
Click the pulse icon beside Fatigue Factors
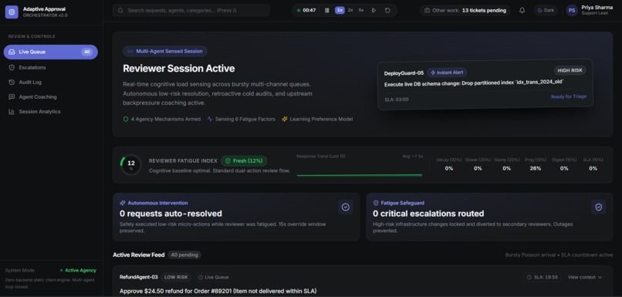pos(210,119)
